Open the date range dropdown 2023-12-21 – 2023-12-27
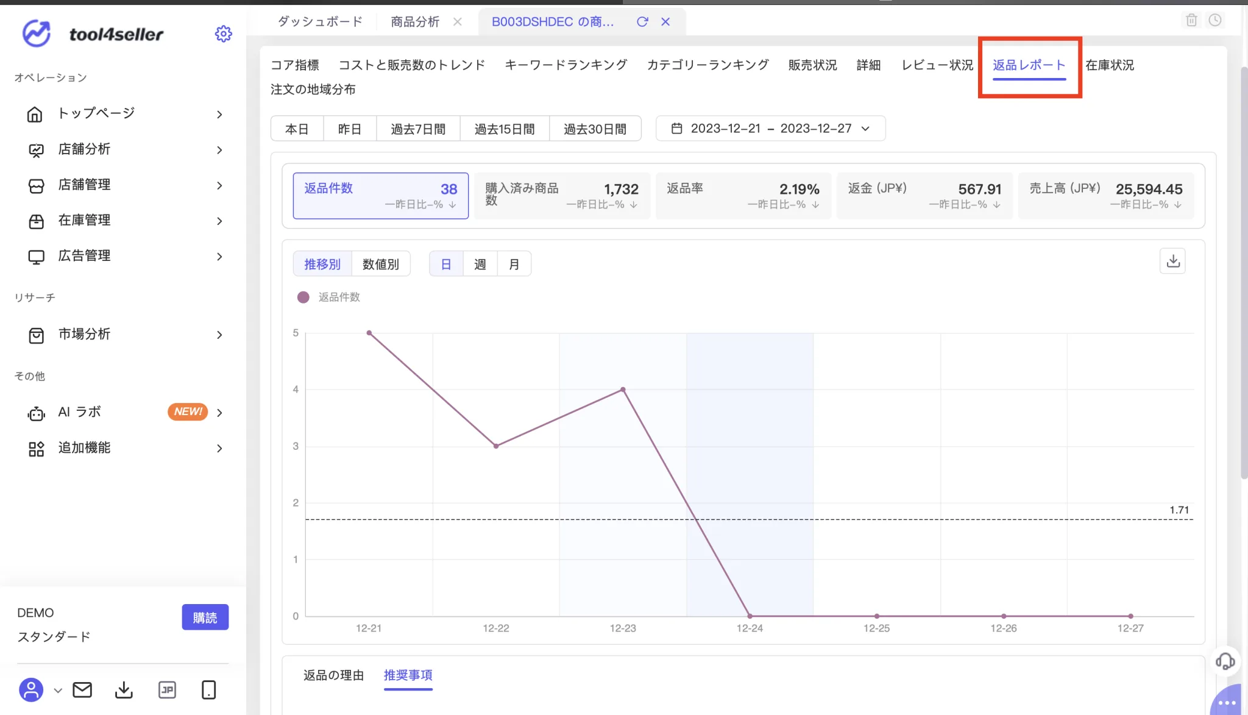1248x715 pixels. [770, 129]
